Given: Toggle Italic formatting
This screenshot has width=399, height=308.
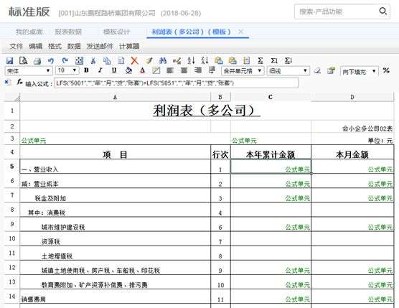Looking at the screenshot, I should (100, 70).
